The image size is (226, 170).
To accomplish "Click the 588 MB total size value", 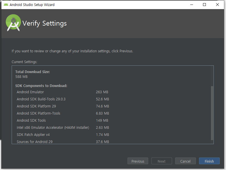I will click(22, 77).
